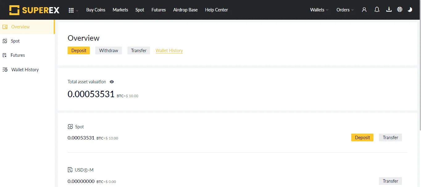This screenshot has width=421, height=187.
Task: Click the Spot section icon in main panel
Action: [70, 127]
